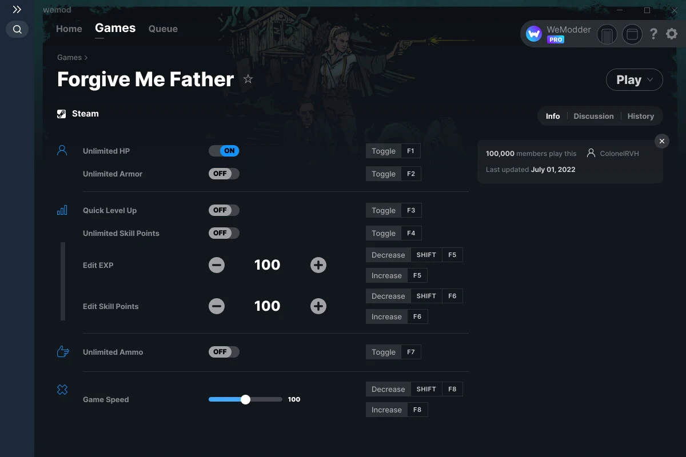Switch to the Discussion tab

593,116
